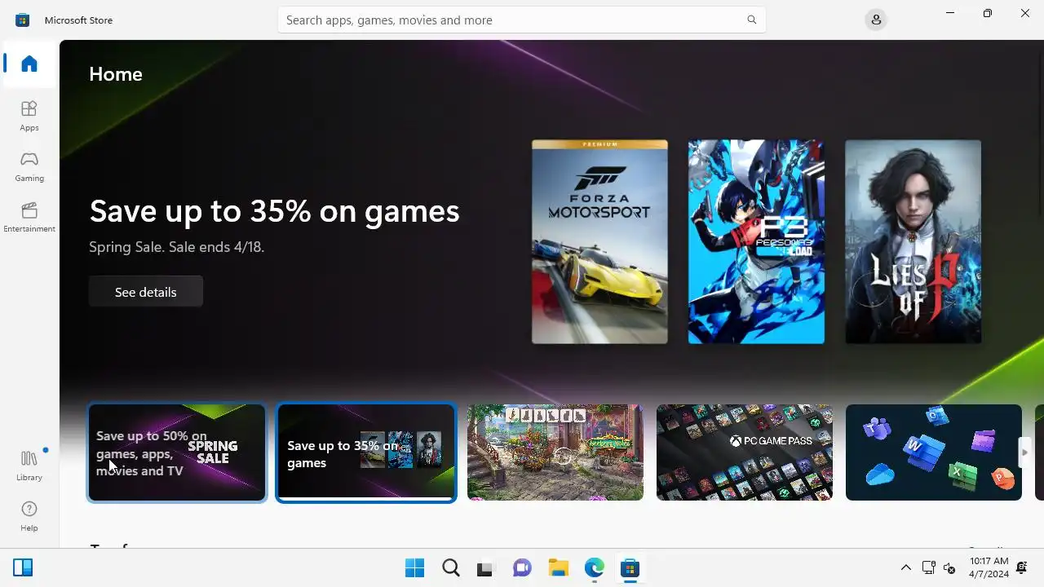
Task: Open the Persona 3 Reload game cover
Action: click(756, 241)
